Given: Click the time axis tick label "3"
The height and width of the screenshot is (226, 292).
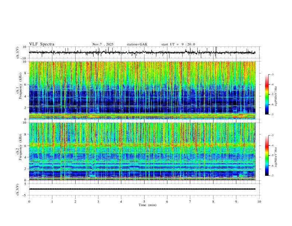Looking at the screenshot, I should 98,202.
